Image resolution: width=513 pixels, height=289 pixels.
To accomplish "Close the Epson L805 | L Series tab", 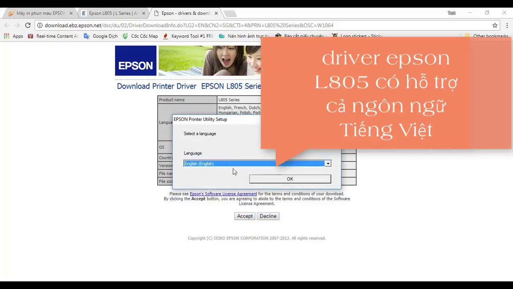I will [x=143, y=13].
